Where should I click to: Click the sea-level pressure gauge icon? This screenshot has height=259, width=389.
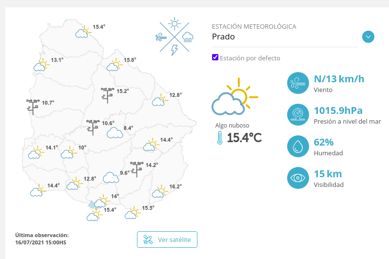point(298,115)
